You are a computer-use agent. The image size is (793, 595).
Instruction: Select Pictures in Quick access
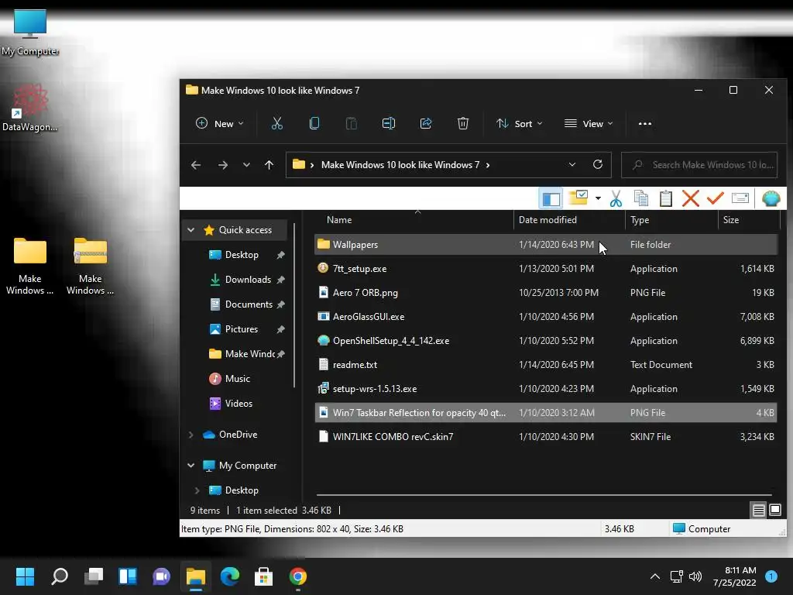(242, 329)
